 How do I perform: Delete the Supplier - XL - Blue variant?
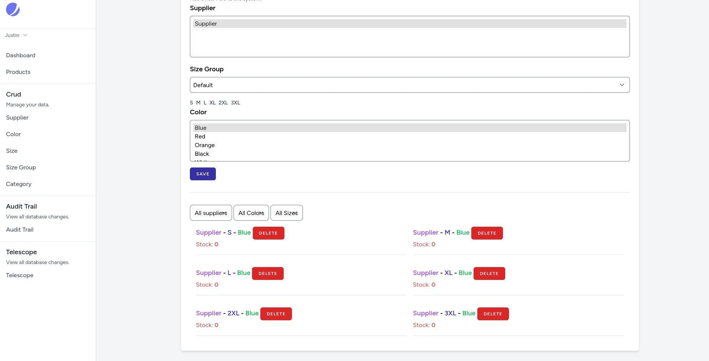(489, 273)
